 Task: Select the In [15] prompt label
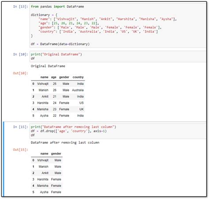pyautogui.click(x=20, y=127)
